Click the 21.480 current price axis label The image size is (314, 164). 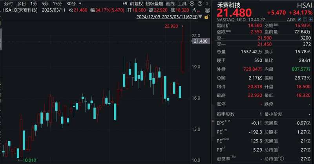(x=201, y=41)
